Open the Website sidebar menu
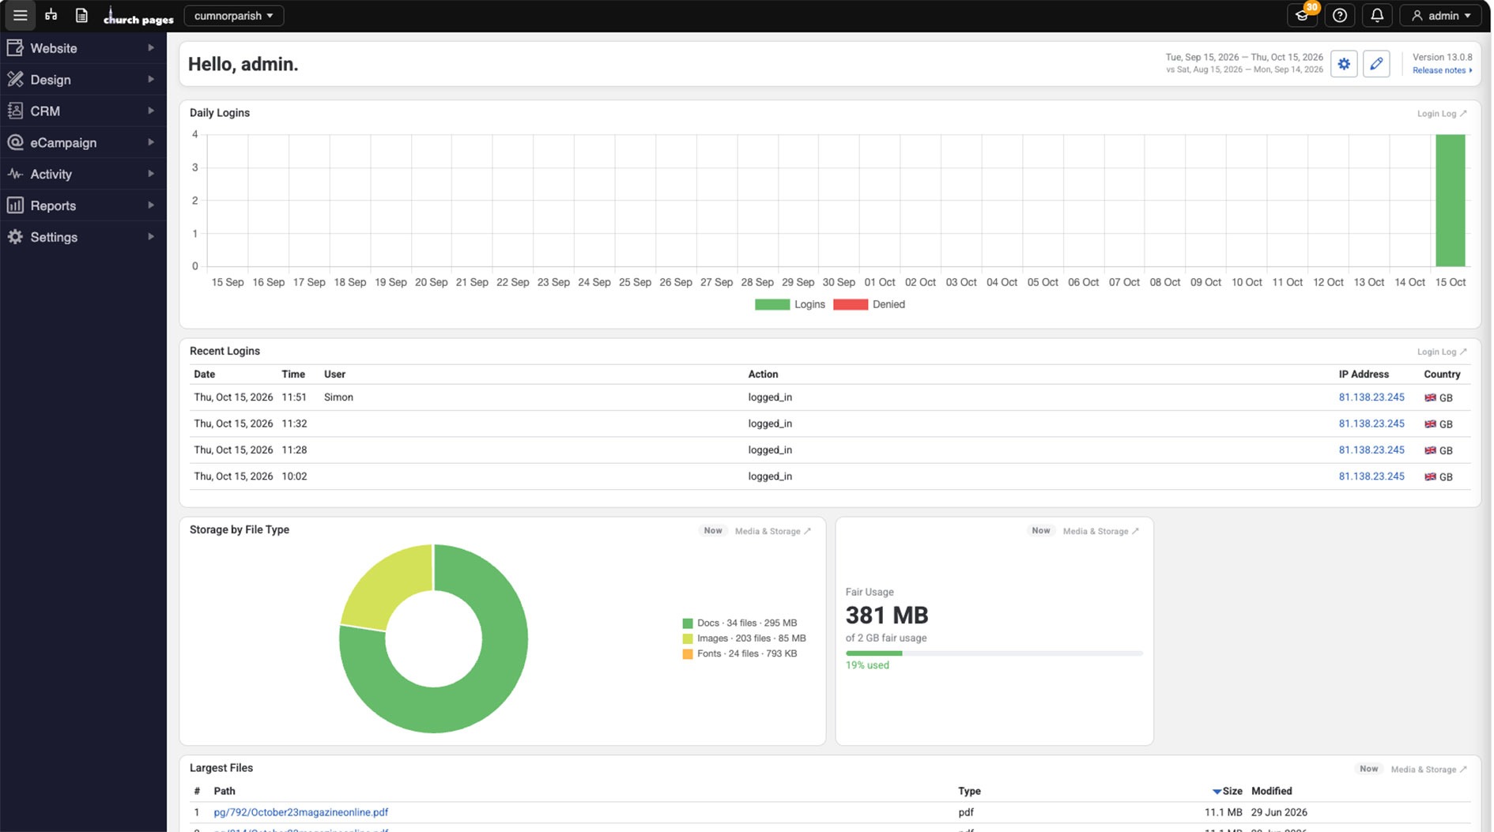 83,48
